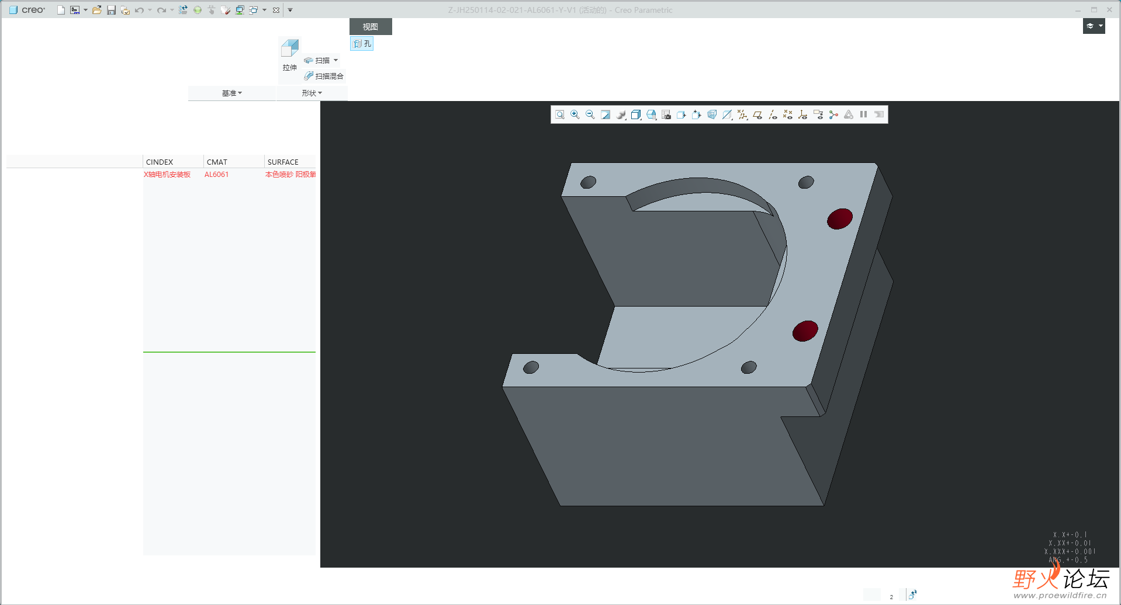Click the CMAT column header
Viewport: 1121px width, 605px height.
coord(217,162)
